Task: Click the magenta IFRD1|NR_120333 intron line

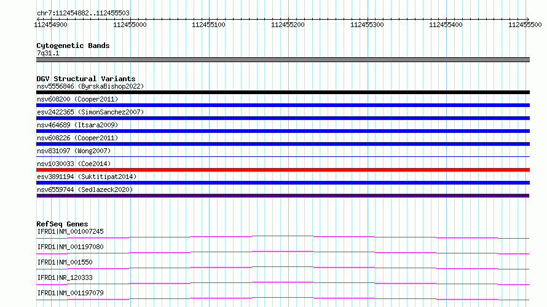Action: (x=283, y=283)
